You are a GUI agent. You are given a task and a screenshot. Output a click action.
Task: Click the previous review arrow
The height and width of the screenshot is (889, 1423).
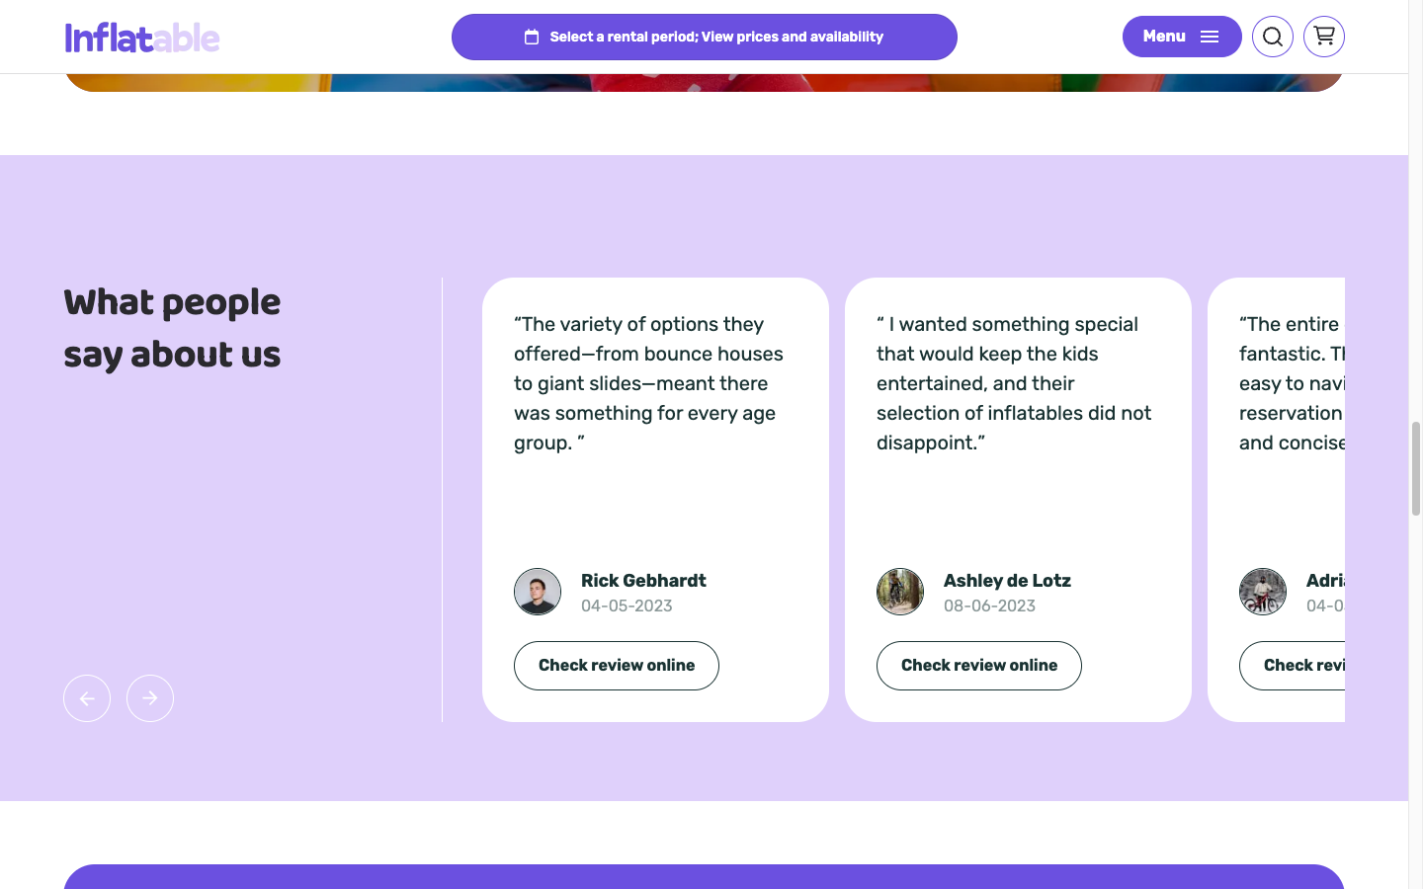pos(87,698)
